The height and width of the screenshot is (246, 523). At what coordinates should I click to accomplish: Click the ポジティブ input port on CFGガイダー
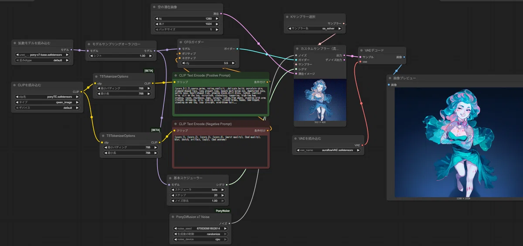(x=179, y=53)
